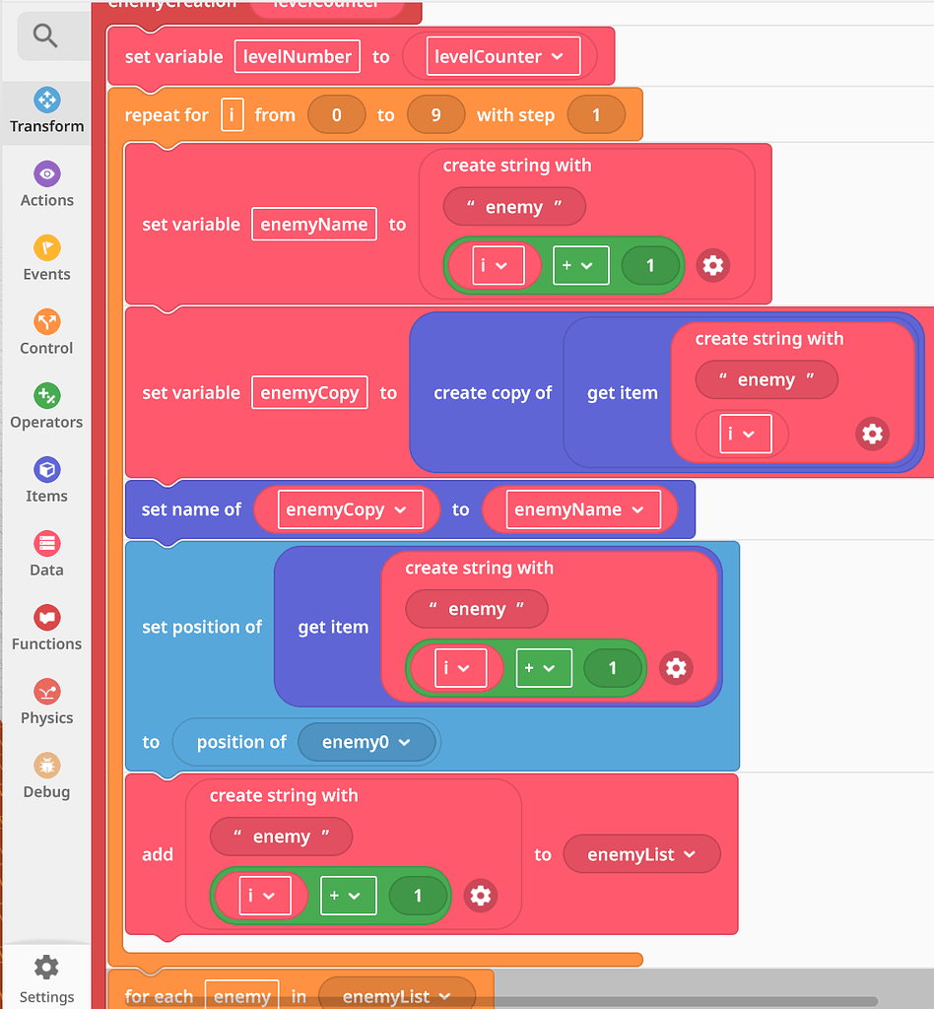Screen dimensions: 934x1009
Task: Select the Items category
Action: click(45, 481)
